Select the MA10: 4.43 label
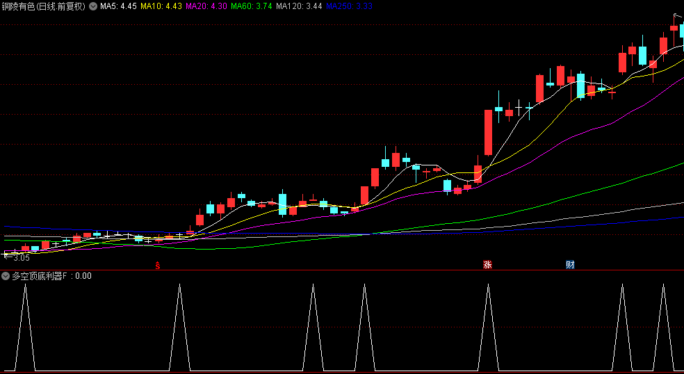The image size is (684, 374). (x=161, y=6)
